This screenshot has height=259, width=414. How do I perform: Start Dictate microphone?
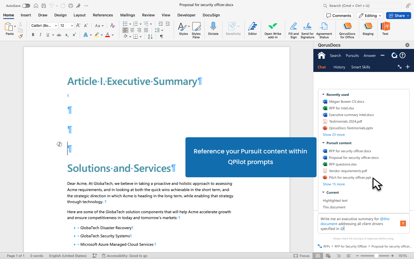(213, 29)
